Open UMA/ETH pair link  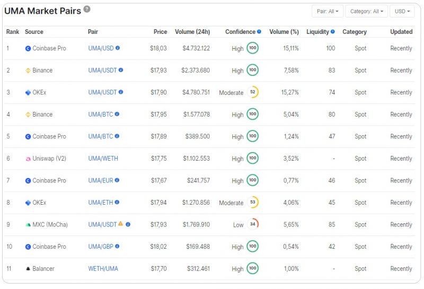pyautogui.click(x=101, y=203)
